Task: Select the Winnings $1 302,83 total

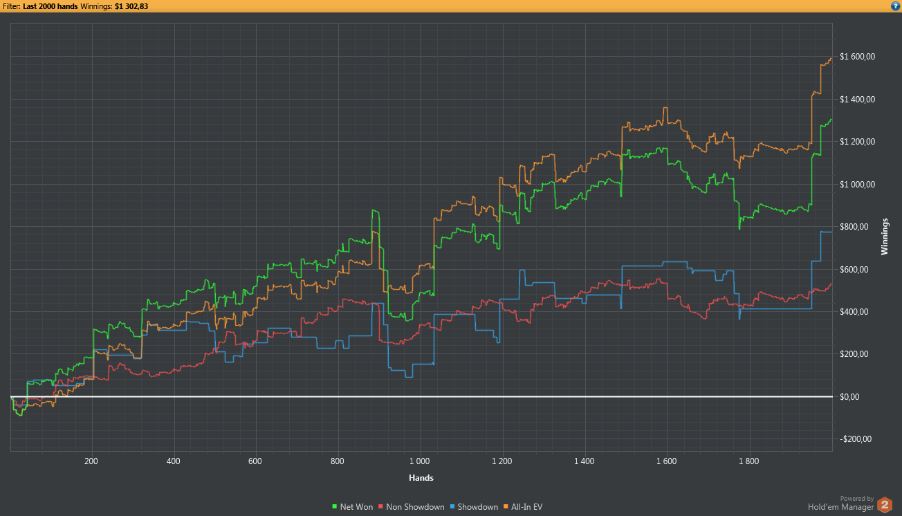Action: pos(129,6)
